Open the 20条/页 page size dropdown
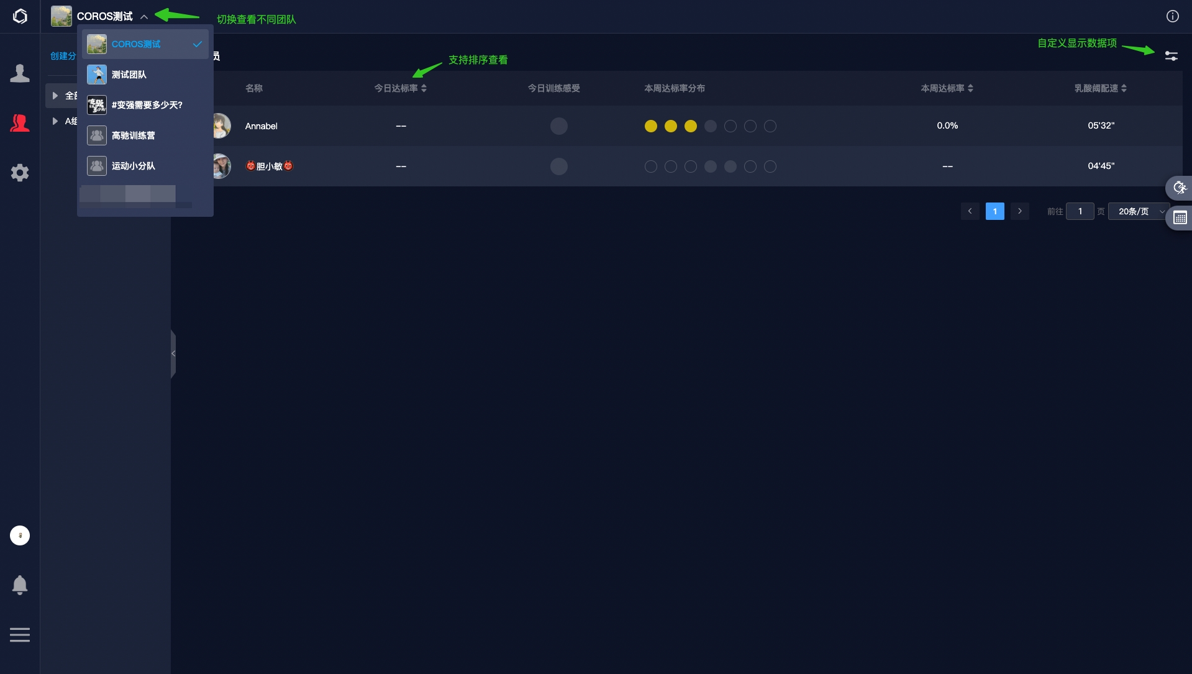Image resolution: width=1192 pixels, height=674 pixels. [x=1138, y=212]
